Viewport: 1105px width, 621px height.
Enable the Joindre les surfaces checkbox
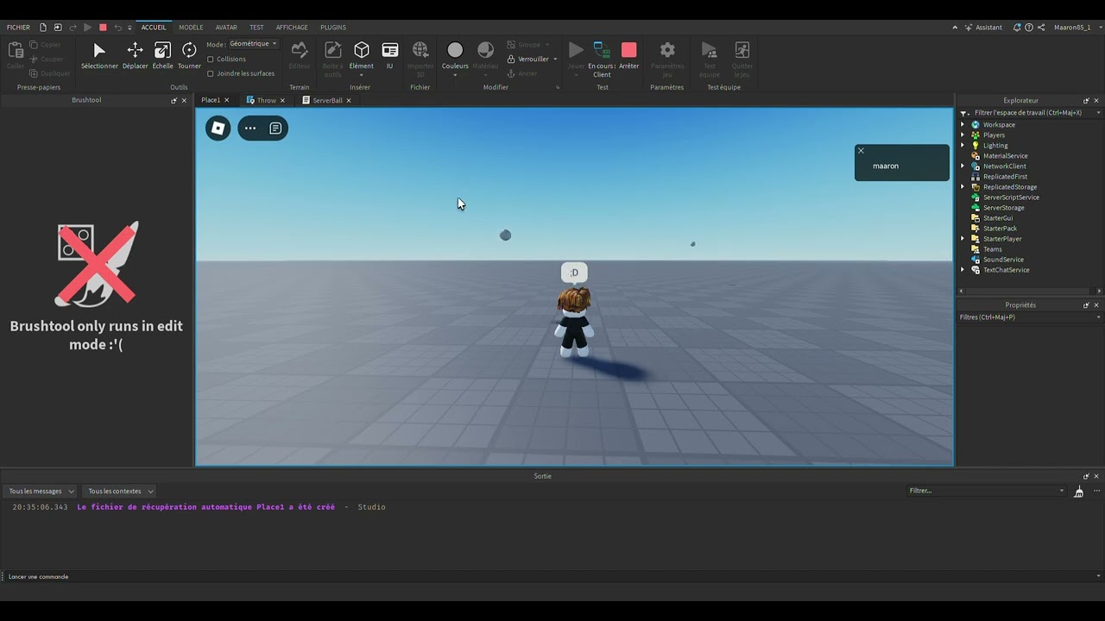[211, 74]
